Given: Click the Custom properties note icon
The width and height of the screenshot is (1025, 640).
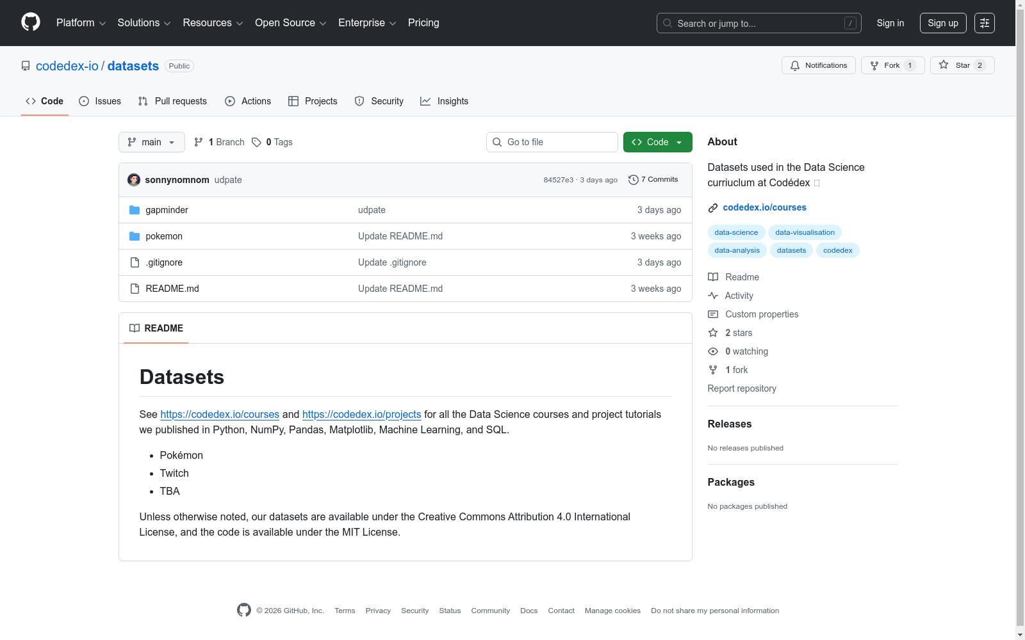Looking at the screenshot, I should point(713,314).
